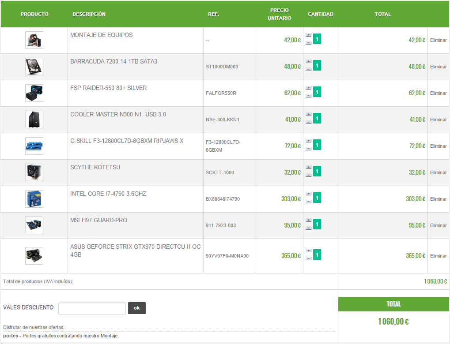Viewport: 450px width, 344px height.
Task: Click reference code 90YV07F0-M0NA00
Action: pyautogui.click(x=227, y=256)
